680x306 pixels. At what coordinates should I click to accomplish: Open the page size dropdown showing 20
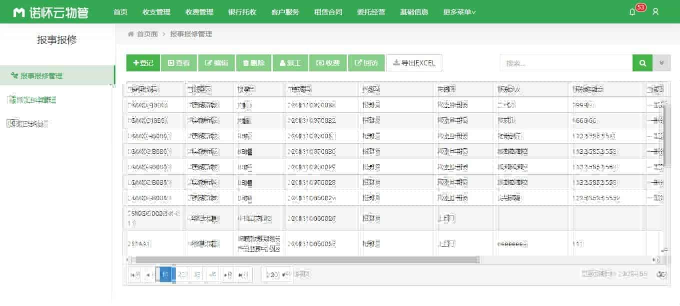(x=277, y=275)
